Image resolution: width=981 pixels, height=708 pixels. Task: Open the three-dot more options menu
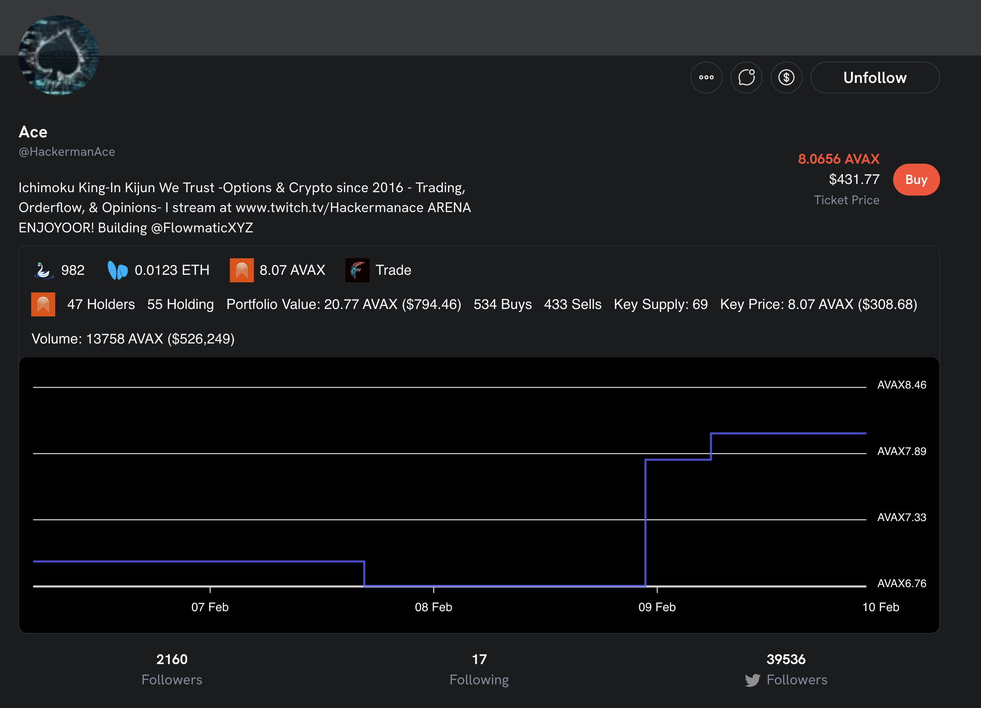(x=706, y=77)
